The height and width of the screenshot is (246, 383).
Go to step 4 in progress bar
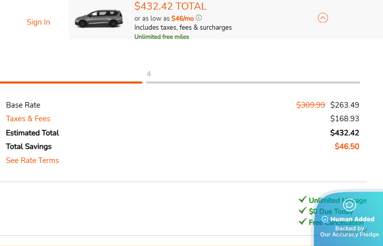coord(149,74)
